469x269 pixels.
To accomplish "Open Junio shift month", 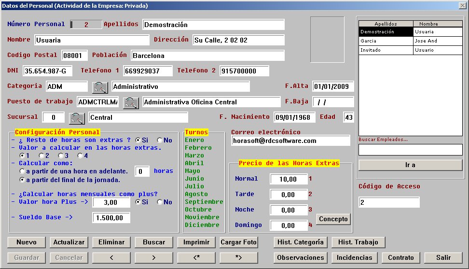I will [x=194, y=179].
